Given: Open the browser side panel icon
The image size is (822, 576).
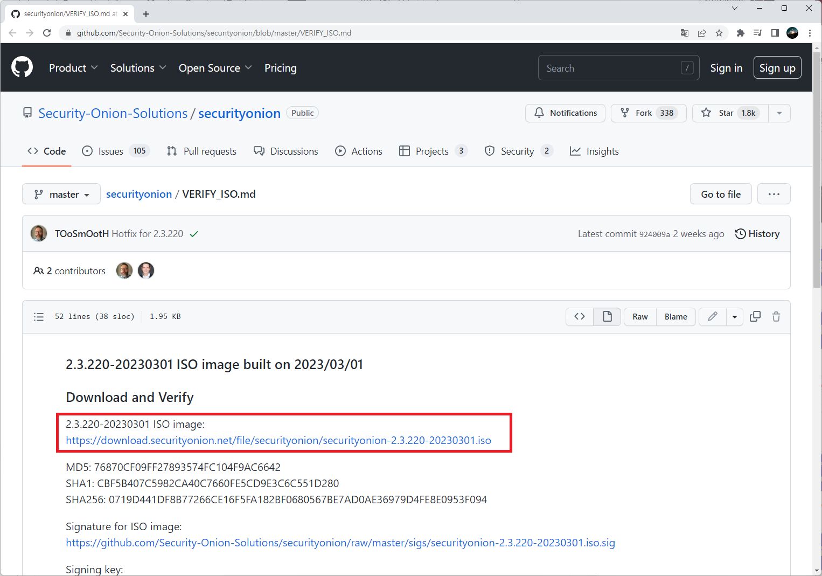Looking at the screenshot, I should (775, 33).
